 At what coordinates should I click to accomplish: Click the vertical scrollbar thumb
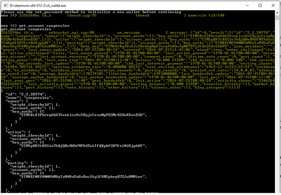click(277, 18)
